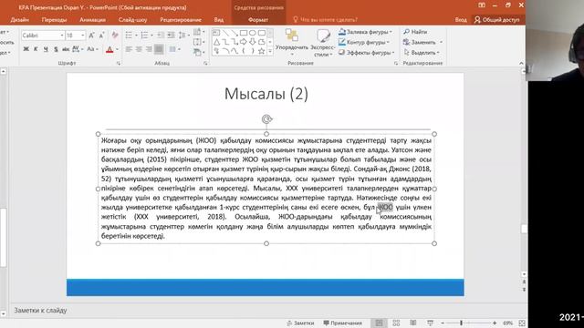
Task: Open Paragraph dialog launcher in Абзац group
Action: 205,64
